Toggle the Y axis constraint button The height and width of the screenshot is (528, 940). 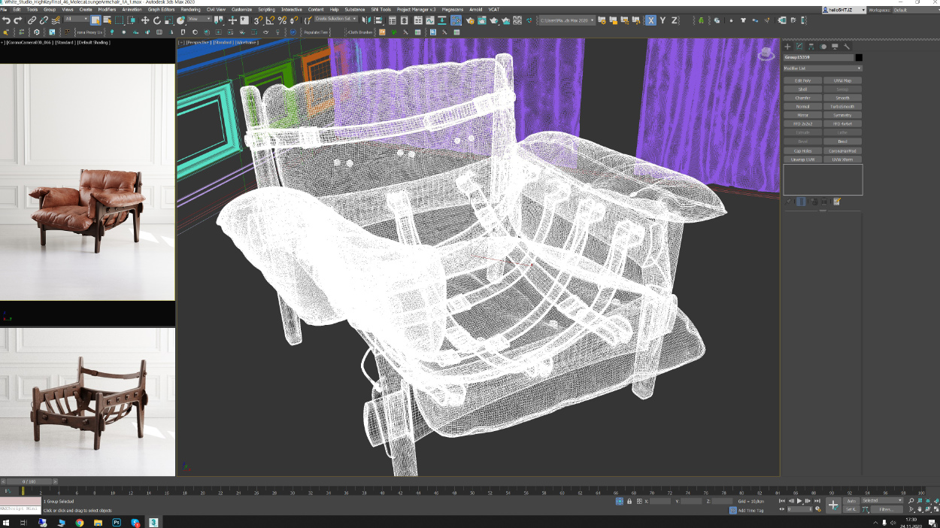[x=663, y=20]
